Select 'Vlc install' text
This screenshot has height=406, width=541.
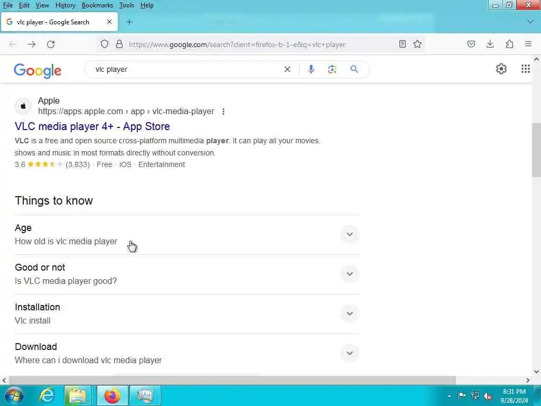point(32,321)
